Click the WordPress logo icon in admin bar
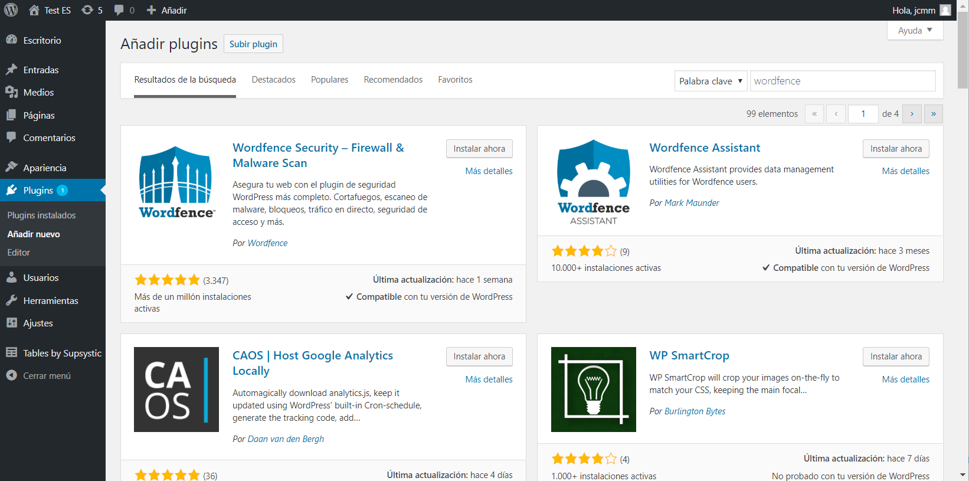This screenshot has width=969, height=481. point(11,10)
